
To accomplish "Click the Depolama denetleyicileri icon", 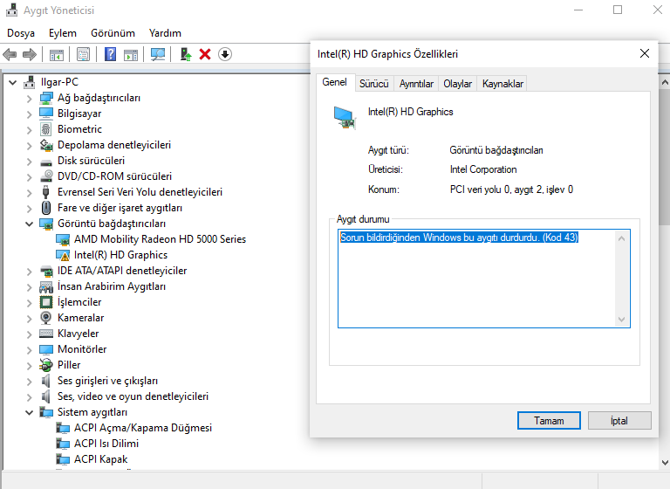I will point(45,145).
